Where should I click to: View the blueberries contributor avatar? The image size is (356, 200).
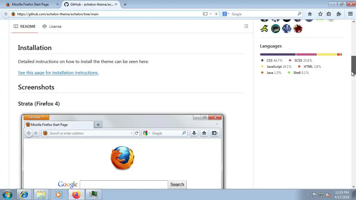tap(287, 29)
